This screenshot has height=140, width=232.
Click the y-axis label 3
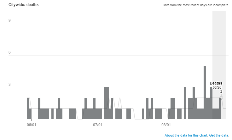10,85
